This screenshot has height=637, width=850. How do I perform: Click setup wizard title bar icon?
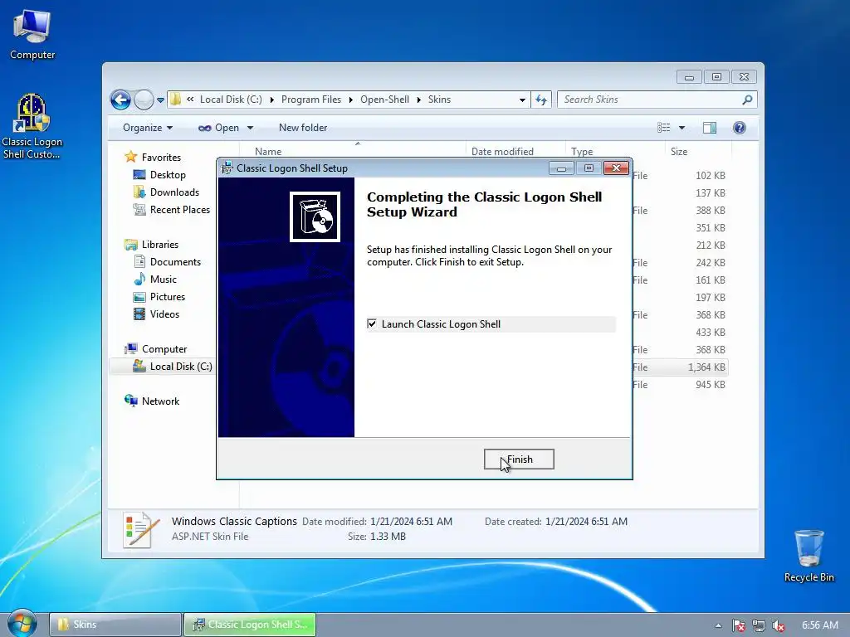227,168
